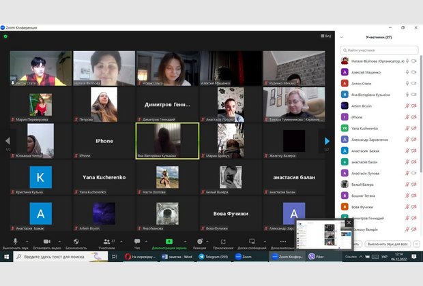
Task: Toggle muted microphone for Artem Bryxin
Action: (x=407, y=106)
